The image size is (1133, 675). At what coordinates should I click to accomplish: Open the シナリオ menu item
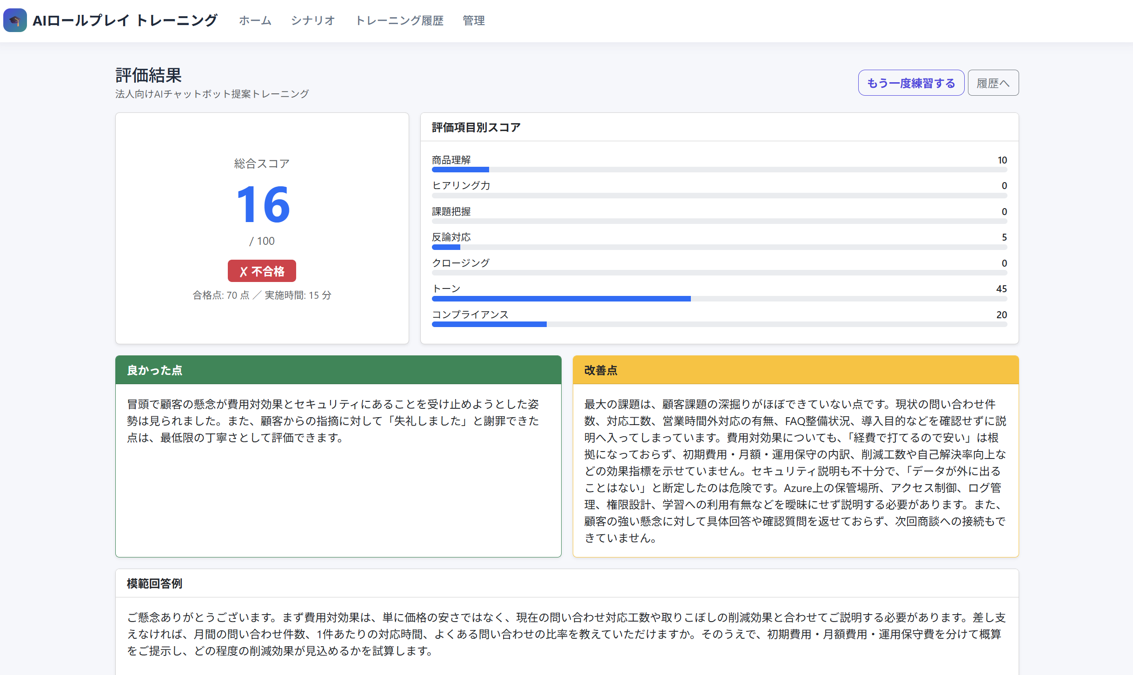(x=313, y=20)
